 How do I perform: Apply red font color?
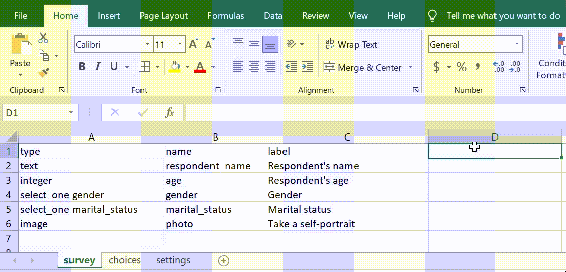[200, 67]
